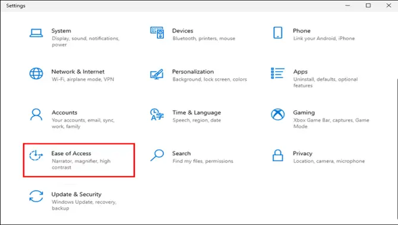Click 'Windows Update, recovery, backup' text
398x225 pixels.
tap(84, 205)
